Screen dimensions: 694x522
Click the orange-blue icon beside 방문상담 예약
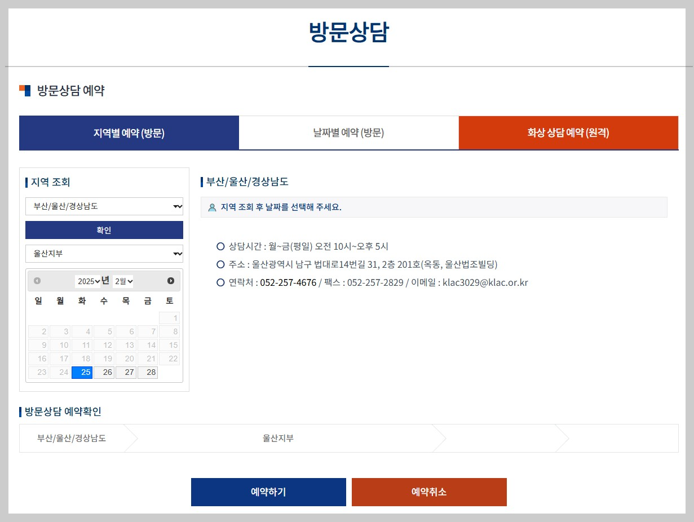click(x=25, y=90)
